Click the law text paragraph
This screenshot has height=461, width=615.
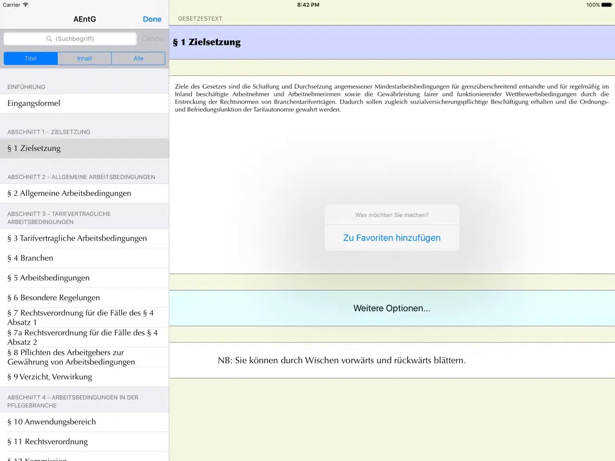pyautogui.click(x=392, y=98)
